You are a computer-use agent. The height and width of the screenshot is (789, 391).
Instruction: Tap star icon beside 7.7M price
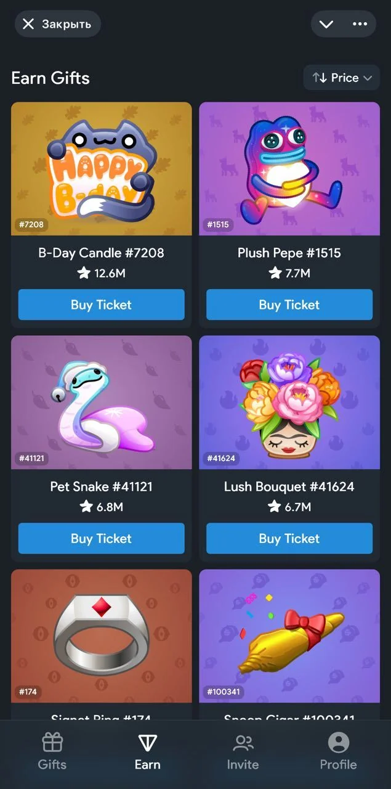click(x=275, y=273)
